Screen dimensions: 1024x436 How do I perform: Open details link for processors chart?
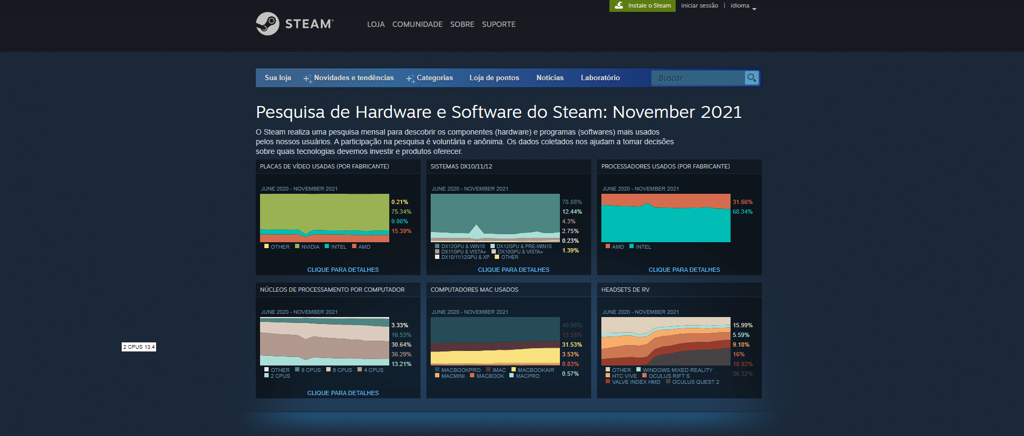[684, 270]
